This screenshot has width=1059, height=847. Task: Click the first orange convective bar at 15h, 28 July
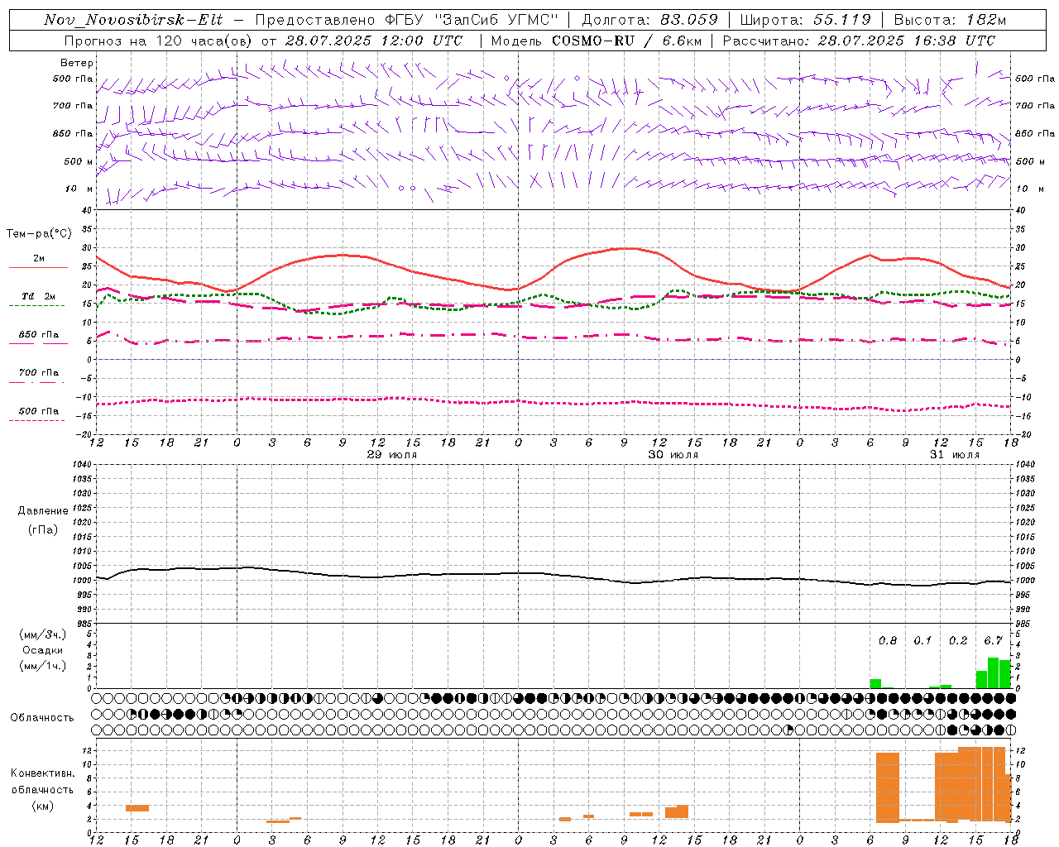pyautogui.click(x=137, y=808)
